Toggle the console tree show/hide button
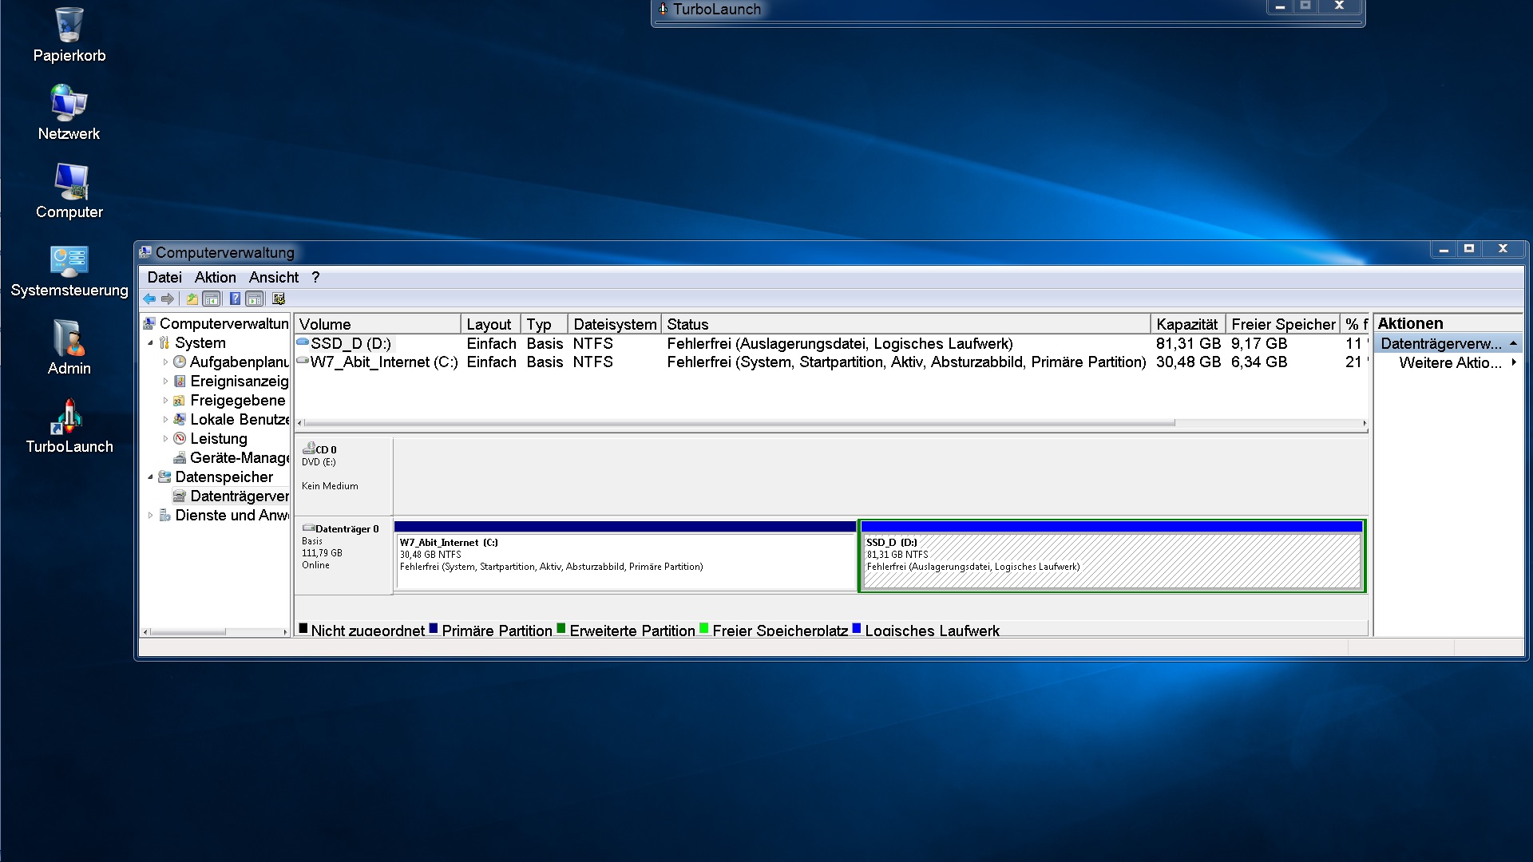This screenshot has width=1533, height=862. [x=212, y=299]
